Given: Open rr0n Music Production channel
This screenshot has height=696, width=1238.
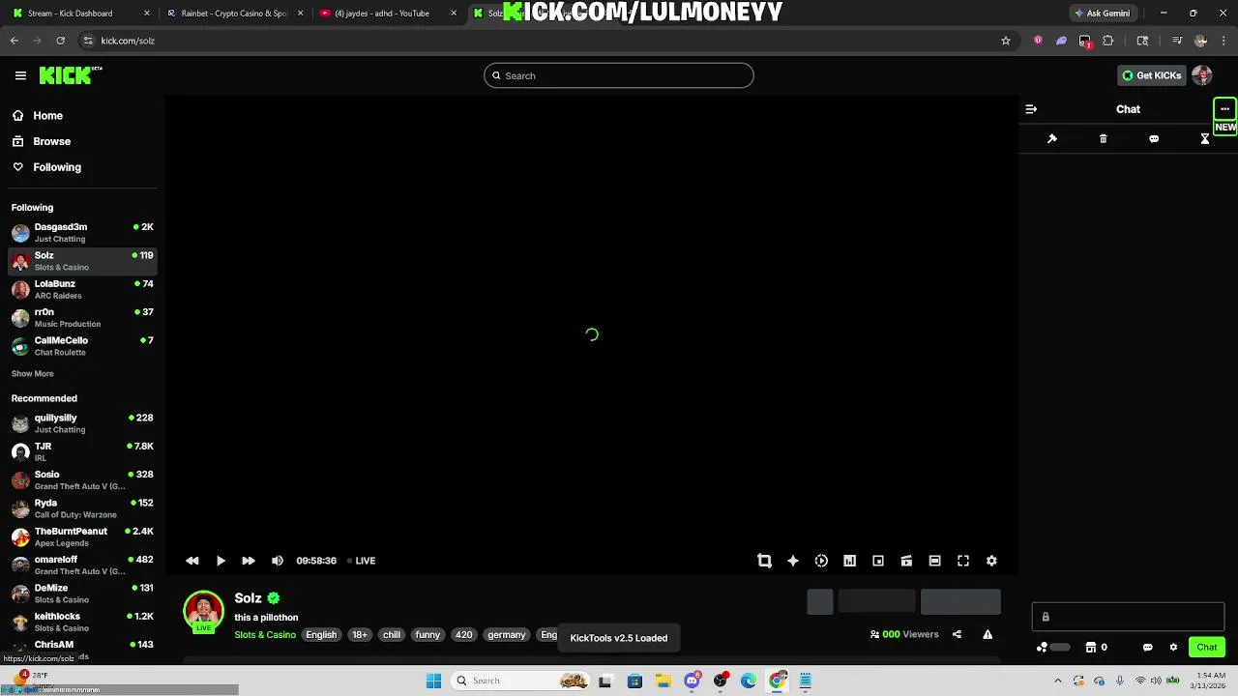Looking at the screenshot, I should coord(83,318).
